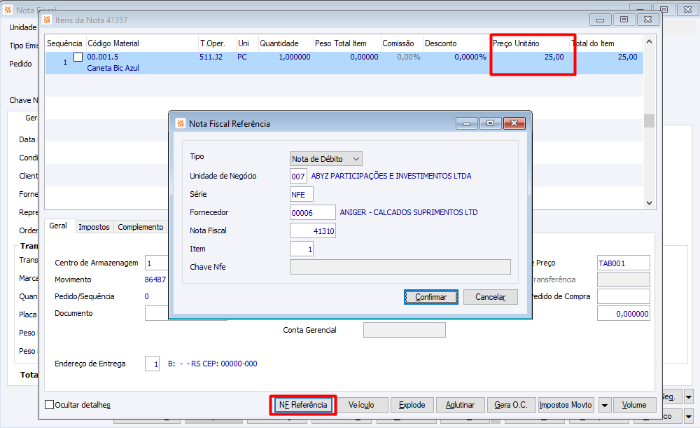Click the Preço Unitário column header

(x=531, y=43)
